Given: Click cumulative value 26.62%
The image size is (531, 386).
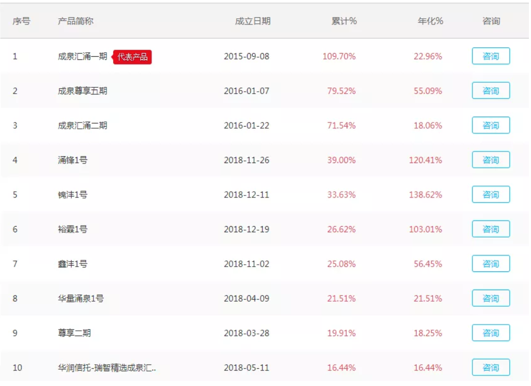Looking at the screenshot, I should click(341, 229).
